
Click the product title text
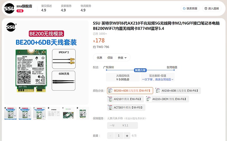156,26
